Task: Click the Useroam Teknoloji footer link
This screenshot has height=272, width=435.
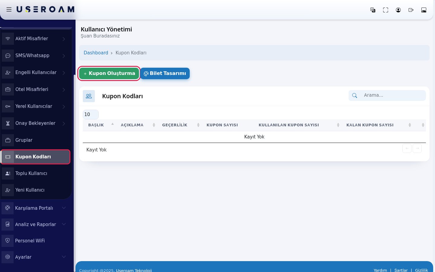Action: [134, 270]
